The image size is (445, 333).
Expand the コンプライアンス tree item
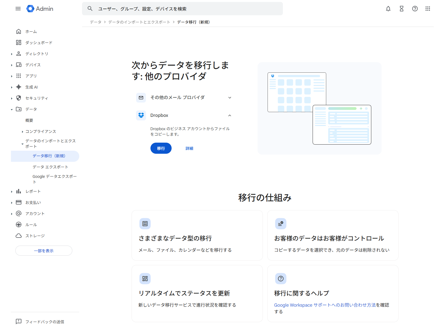pos(22,131)
